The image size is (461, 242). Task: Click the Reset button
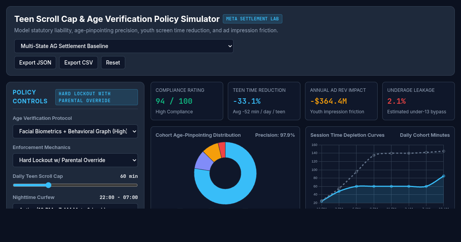click(113, 63)
